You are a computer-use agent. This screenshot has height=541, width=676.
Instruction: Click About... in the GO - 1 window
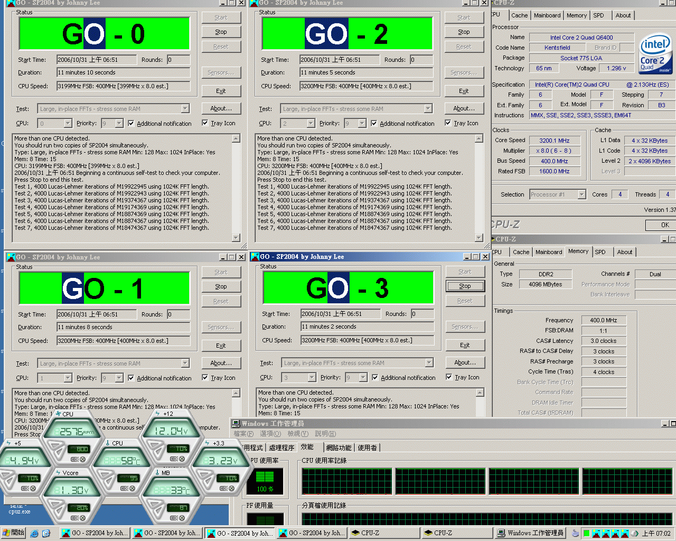(221, 363)
